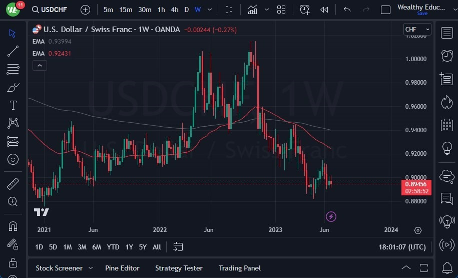Image resolution: width=458 pixels, height=278 pixels.
Task: Set chart range to 5Y
Action: coord(143,247)
